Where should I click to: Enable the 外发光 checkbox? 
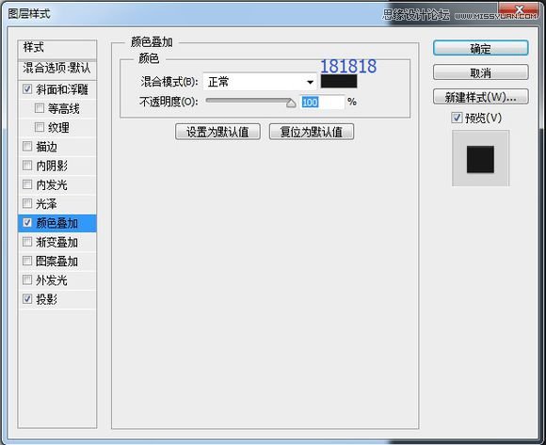coord(27,279)
